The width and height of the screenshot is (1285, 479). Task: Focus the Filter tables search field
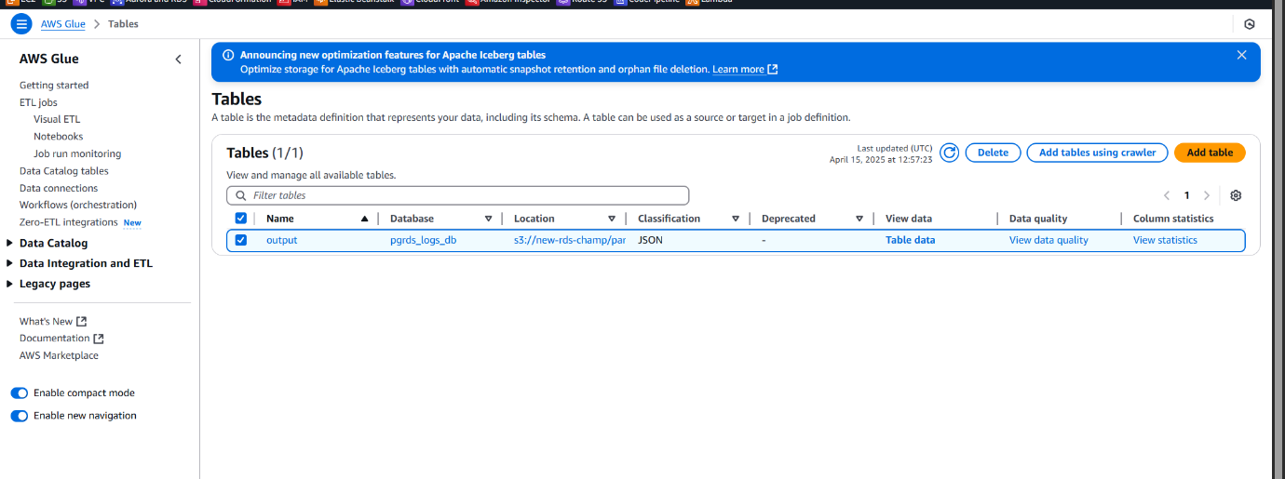(x=457, y=195)
